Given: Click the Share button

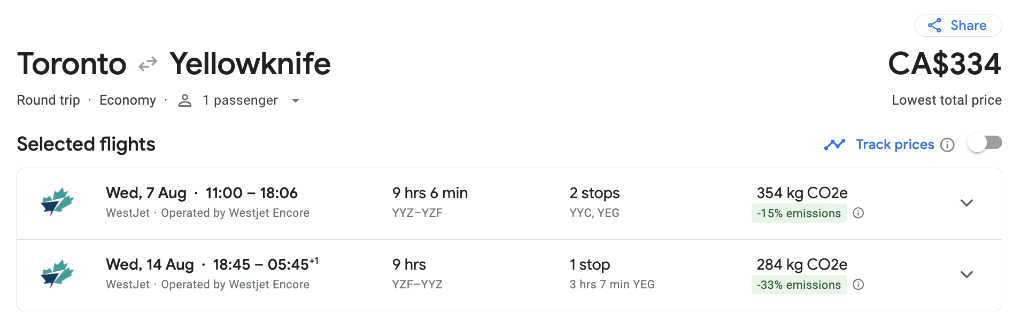Looking at the screenshot, I should point(958,25).
